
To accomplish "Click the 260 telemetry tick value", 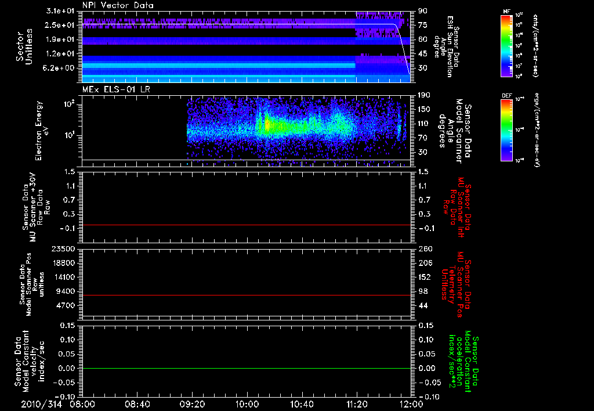I will pyautogui.click(x=425, y=248).
